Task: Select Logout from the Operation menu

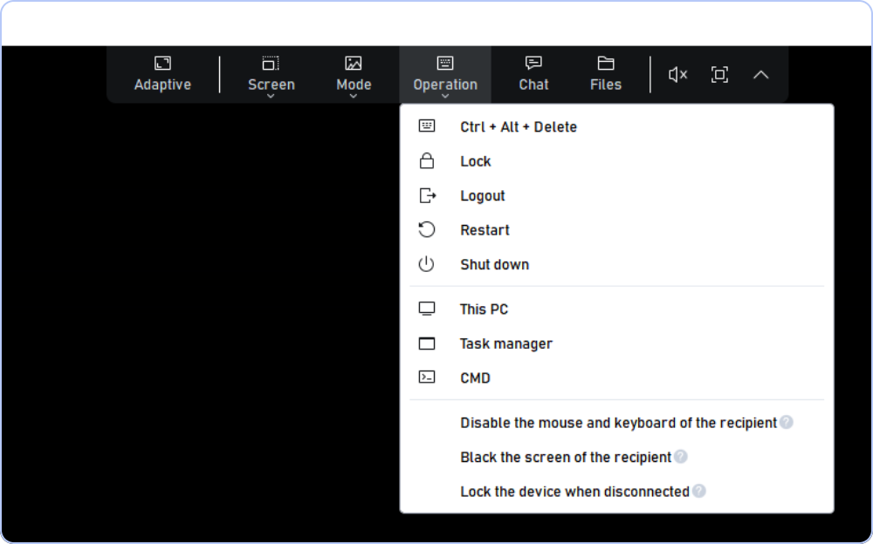Action: pyautogui.click(x=483, y=196)
